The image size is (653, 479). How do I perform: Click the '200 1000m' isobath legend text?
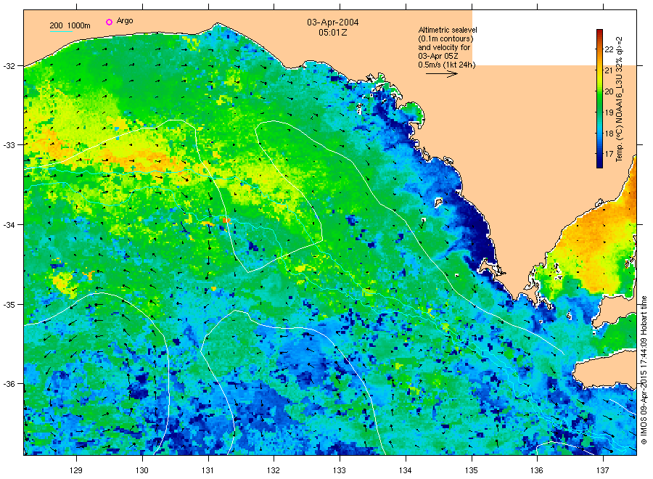(70, 25)
